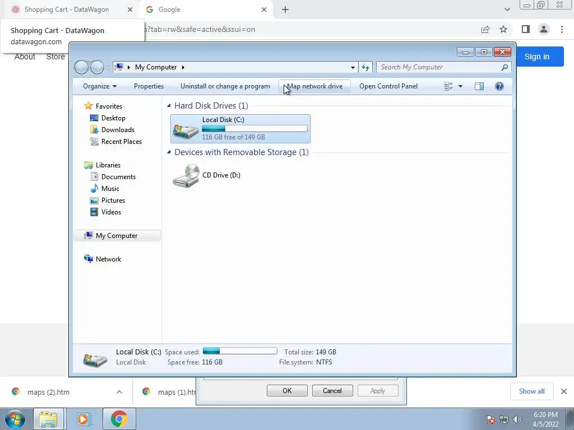This screenshot has width=574, height=430.
Task: Open Chrome profile avatar icon
Action: [544, 29]
